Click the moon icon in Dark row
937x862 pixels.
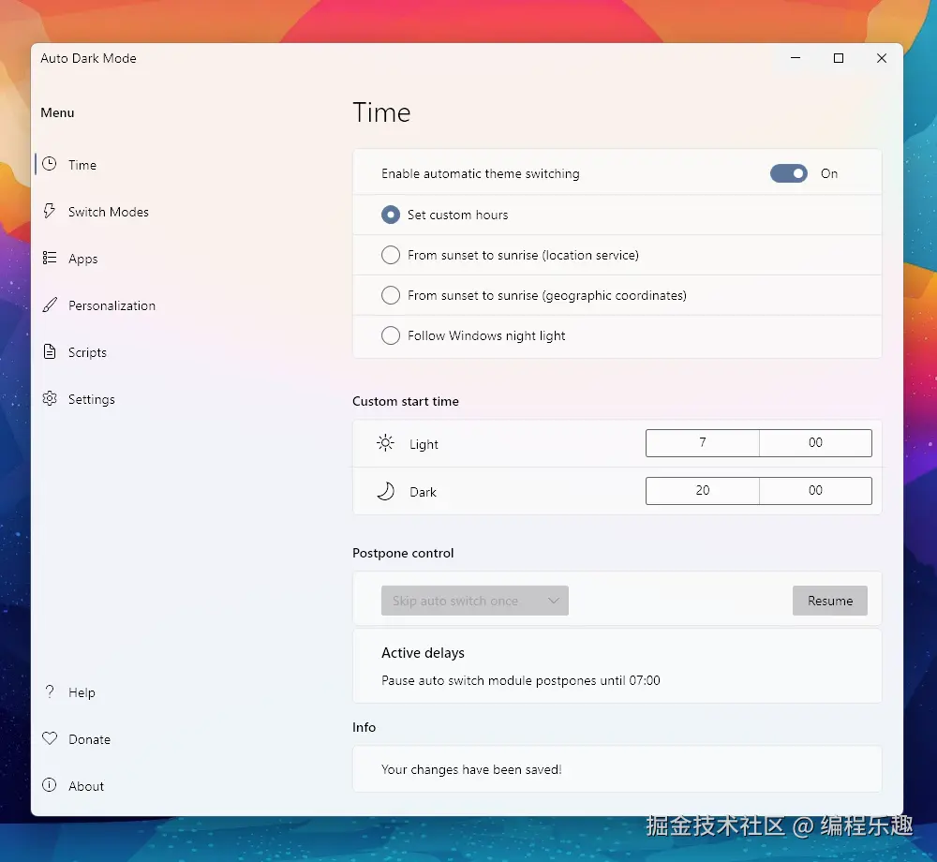(x=385, y=491)
